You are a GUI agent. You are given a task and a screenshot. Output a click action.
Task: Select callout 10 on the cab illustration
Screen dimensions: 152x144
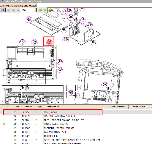(105, 84)
